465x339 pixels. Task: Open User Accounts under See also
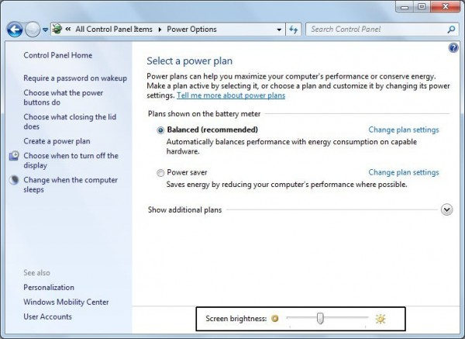[x=47, y=317]
